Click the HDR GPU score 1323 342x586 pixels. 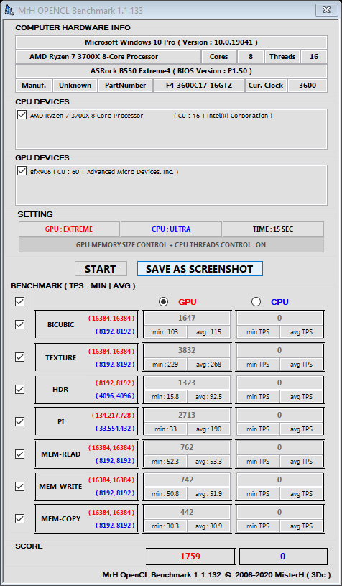click(187, 383)
